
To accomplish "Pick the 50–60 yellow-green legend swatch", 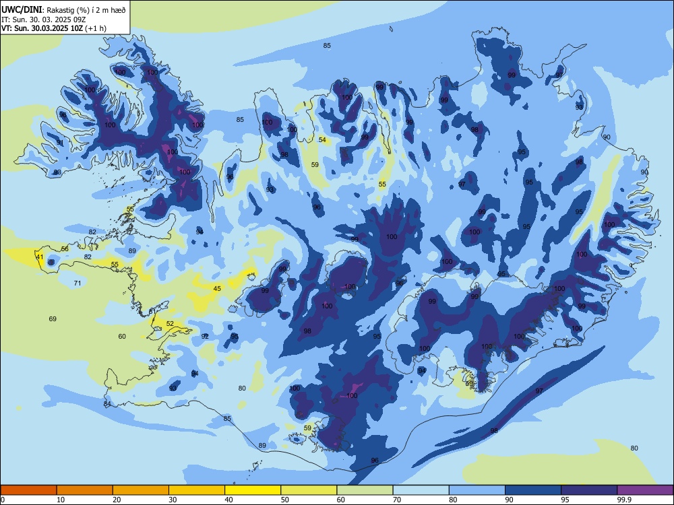I will pyautogui.click(x=309, y=490).
